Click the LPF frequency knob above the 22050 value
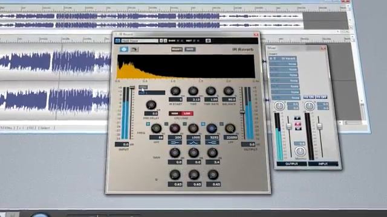The image size is (387, 217). click(230, 128)
